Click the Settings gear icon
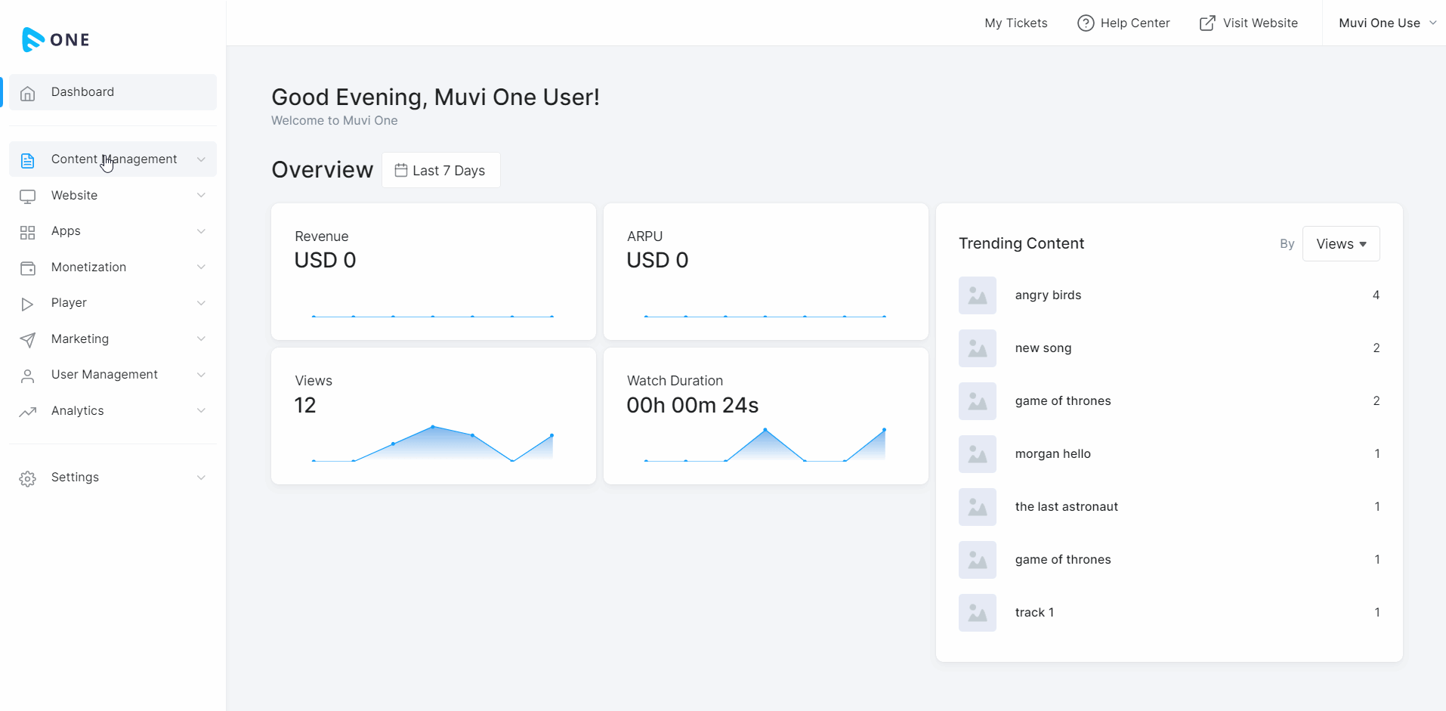This screenshot has height=711, width=1446. pos(28,478)
